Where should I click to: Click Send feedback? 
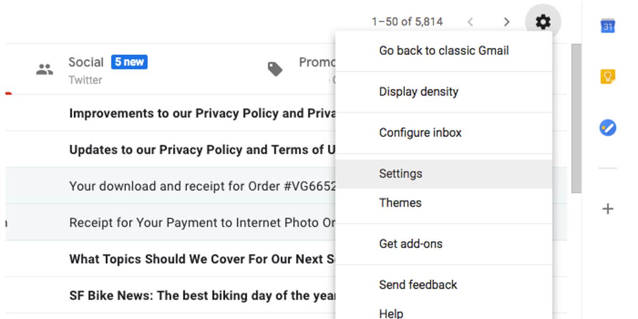point(418,284)
